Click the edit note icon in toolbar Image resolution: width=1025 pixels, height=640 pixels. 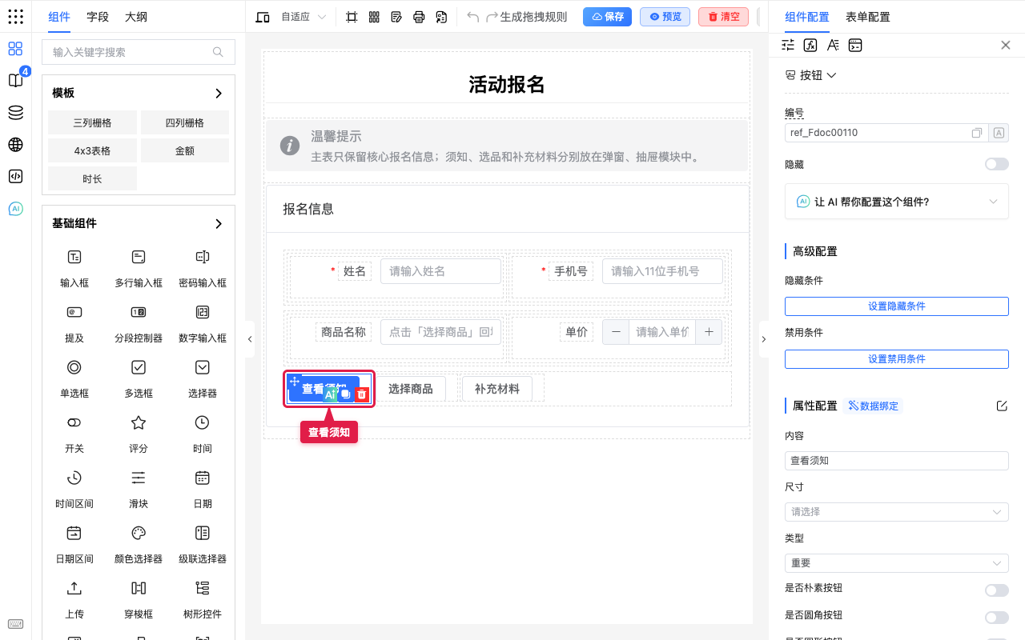point(396,17)
